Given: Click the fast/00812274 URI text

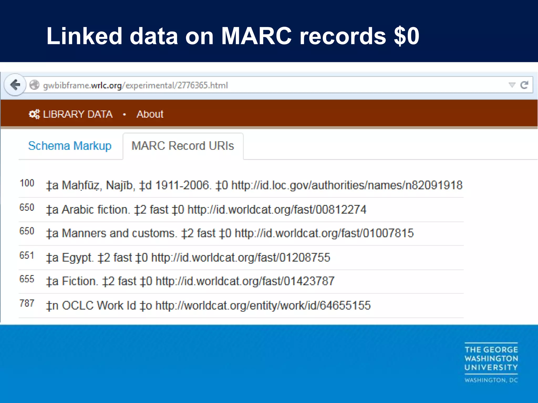Looking at the screenshot, I should [277, 210].
